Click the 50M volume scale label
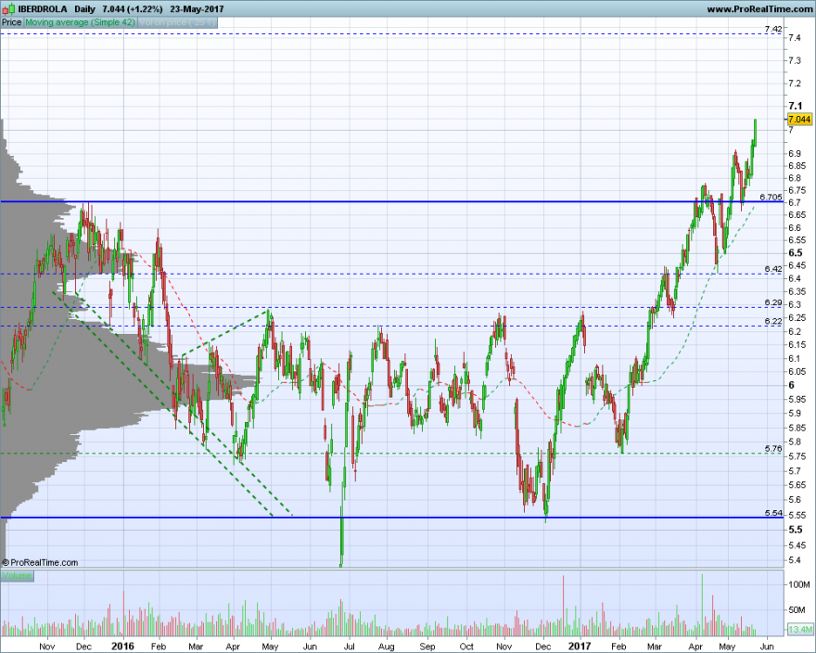The width and height of the screenshot is (816, 653). [797, 609]
